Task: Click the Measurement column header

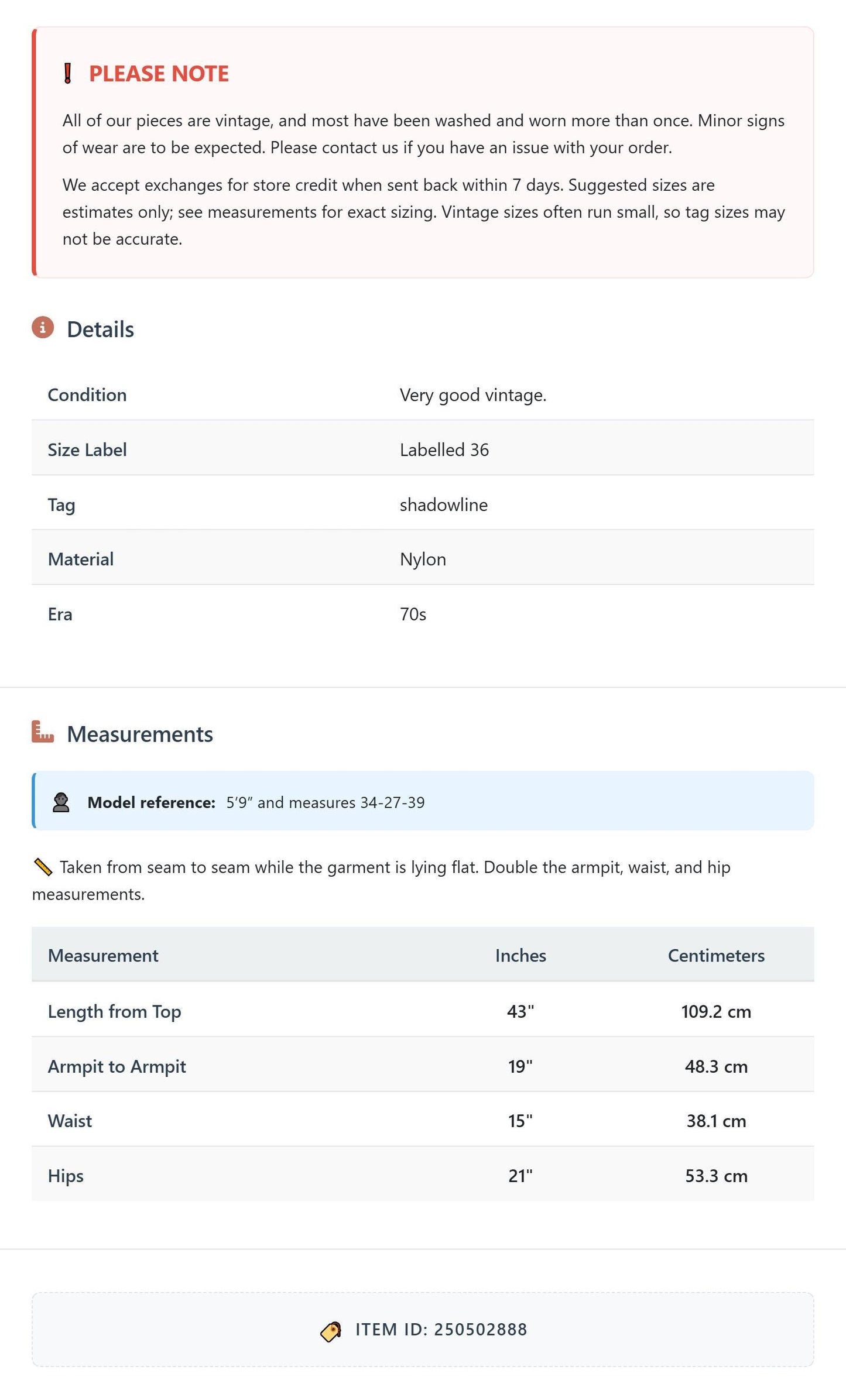Action: pos(103,956)
